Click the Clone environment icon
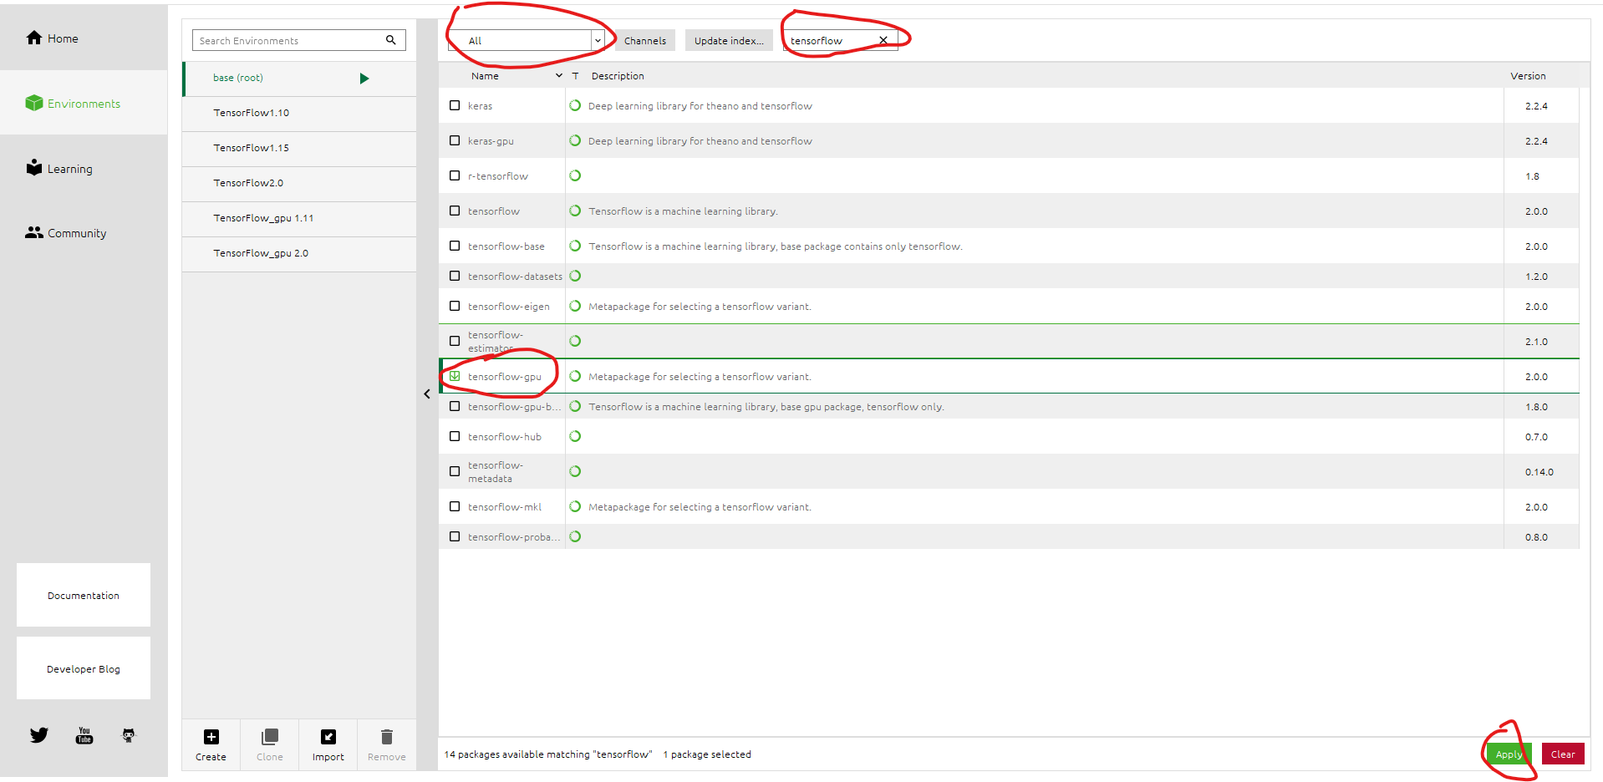The width and height of the screenshot is (1603, 782). click(x=270, y=737)
